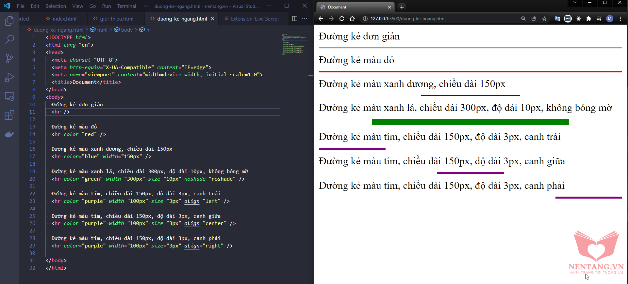Reload the browser page
The width and height of the screenshot is (628, 284).
click(x=342, y=19)
